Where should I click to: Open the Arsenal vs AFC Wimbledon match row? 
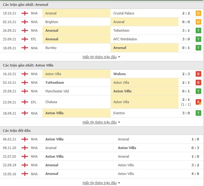coord(102,39)
